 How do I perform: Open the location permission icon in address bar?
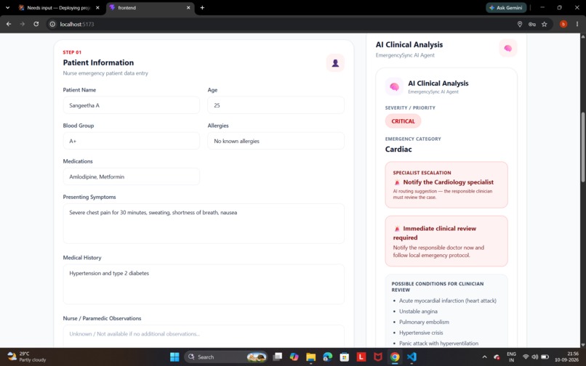[520, 24]
